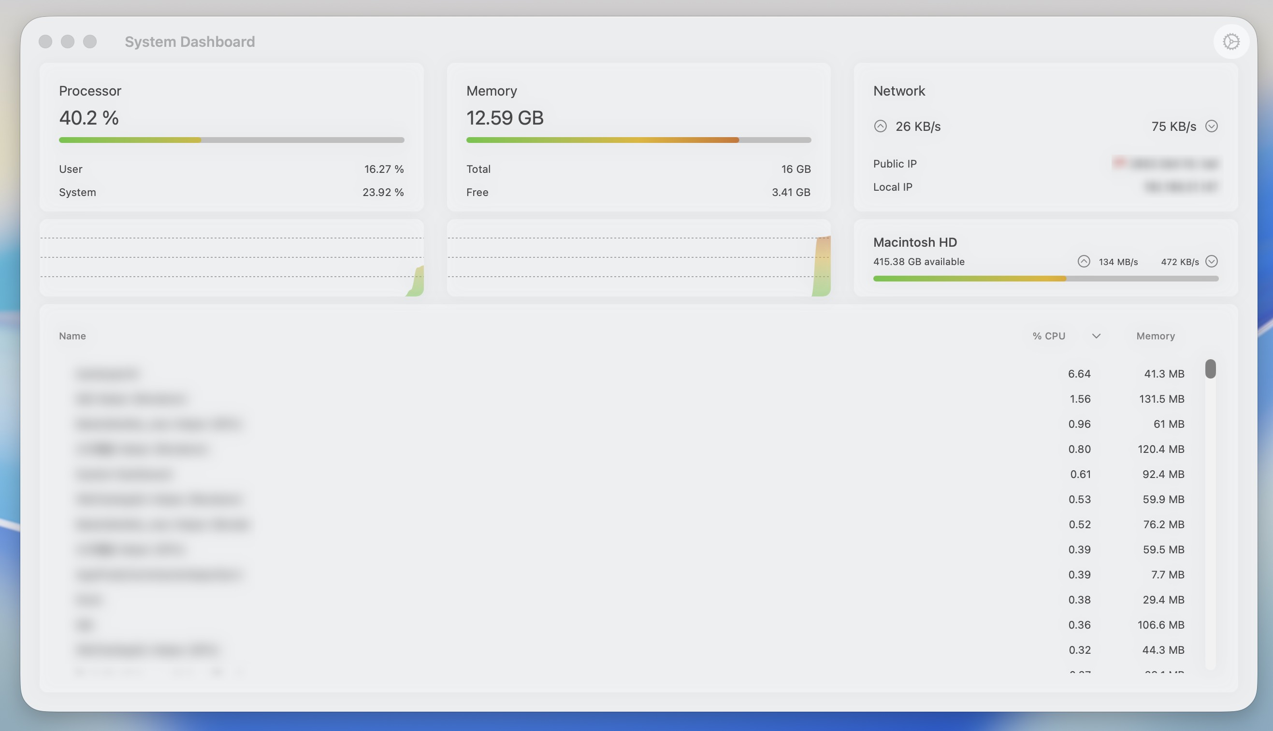Click the process list scrollbar thumb

[1210, 369]
